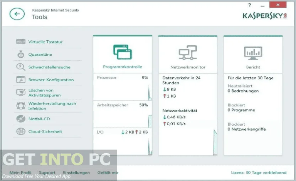Click the Schwachstellensuche magnifier icon
Image resolution: width=296 pixels, height=181 pixels.
(x=21, y=67)
